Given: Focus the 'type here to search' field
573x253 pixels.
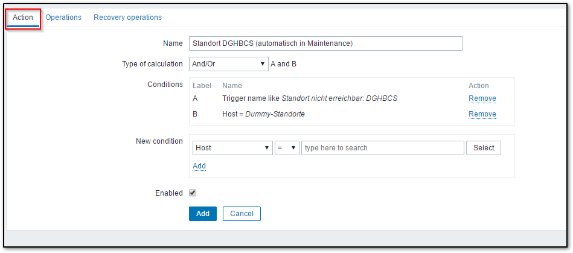Looking at the screenshot, I should (x=382, y=148).
